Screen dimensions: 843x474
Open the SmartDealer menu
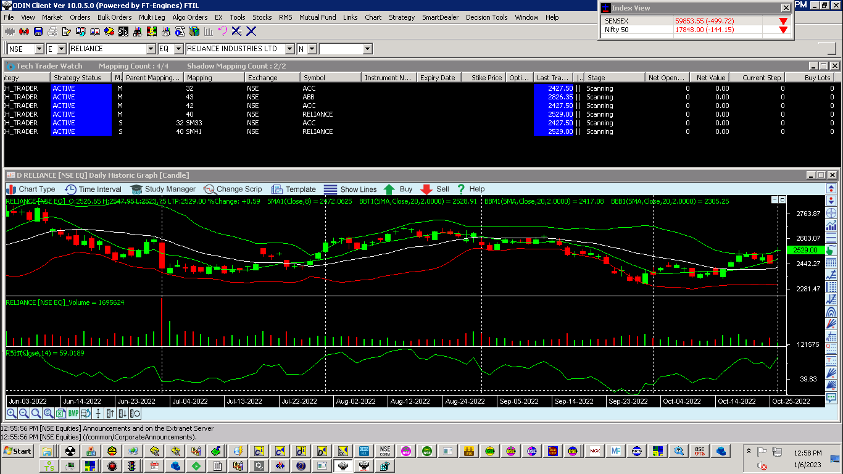440,17
